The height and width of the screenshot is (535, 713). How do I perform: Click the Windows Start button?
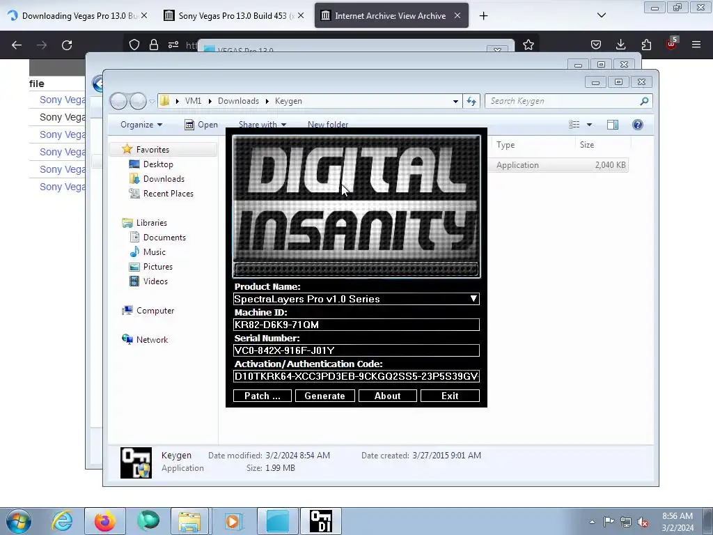click(x=19, y=521)
